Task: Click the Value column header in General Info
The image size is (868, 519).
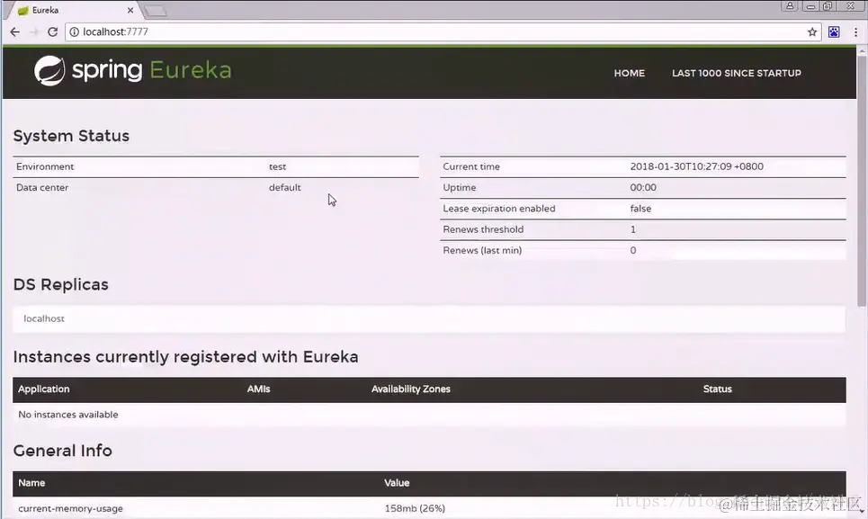Action: (397, 483)
